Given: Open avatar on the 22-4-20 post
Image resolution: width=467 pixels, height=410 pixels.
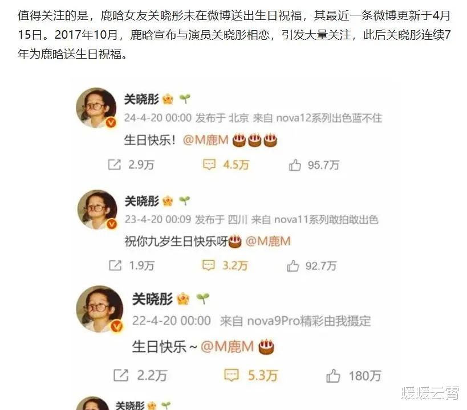Looking at the screenshot, I should (x=100, y=309).
